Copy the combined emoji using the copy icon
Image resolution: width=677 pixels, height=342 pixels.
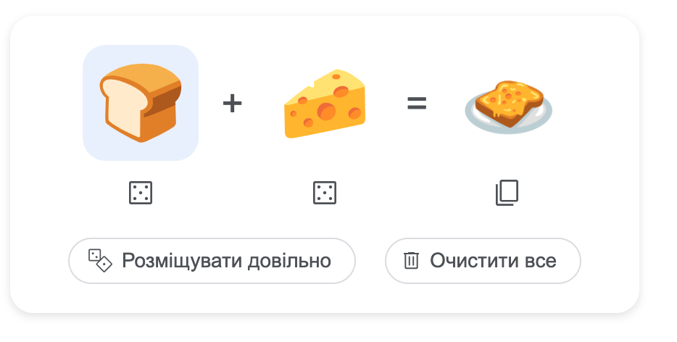tap(507, 193)
